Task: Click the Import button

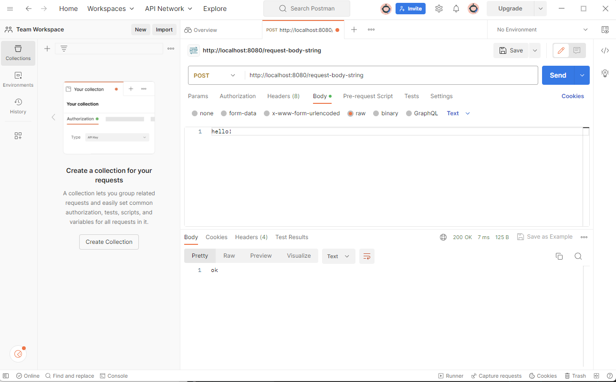Action: coord(164,30)
